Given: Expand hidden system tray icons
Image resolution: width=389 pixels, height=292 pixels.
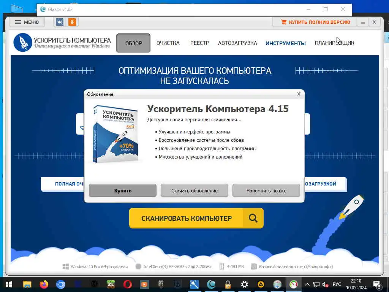Looking at the screenshot, I should tap(307, 284).
